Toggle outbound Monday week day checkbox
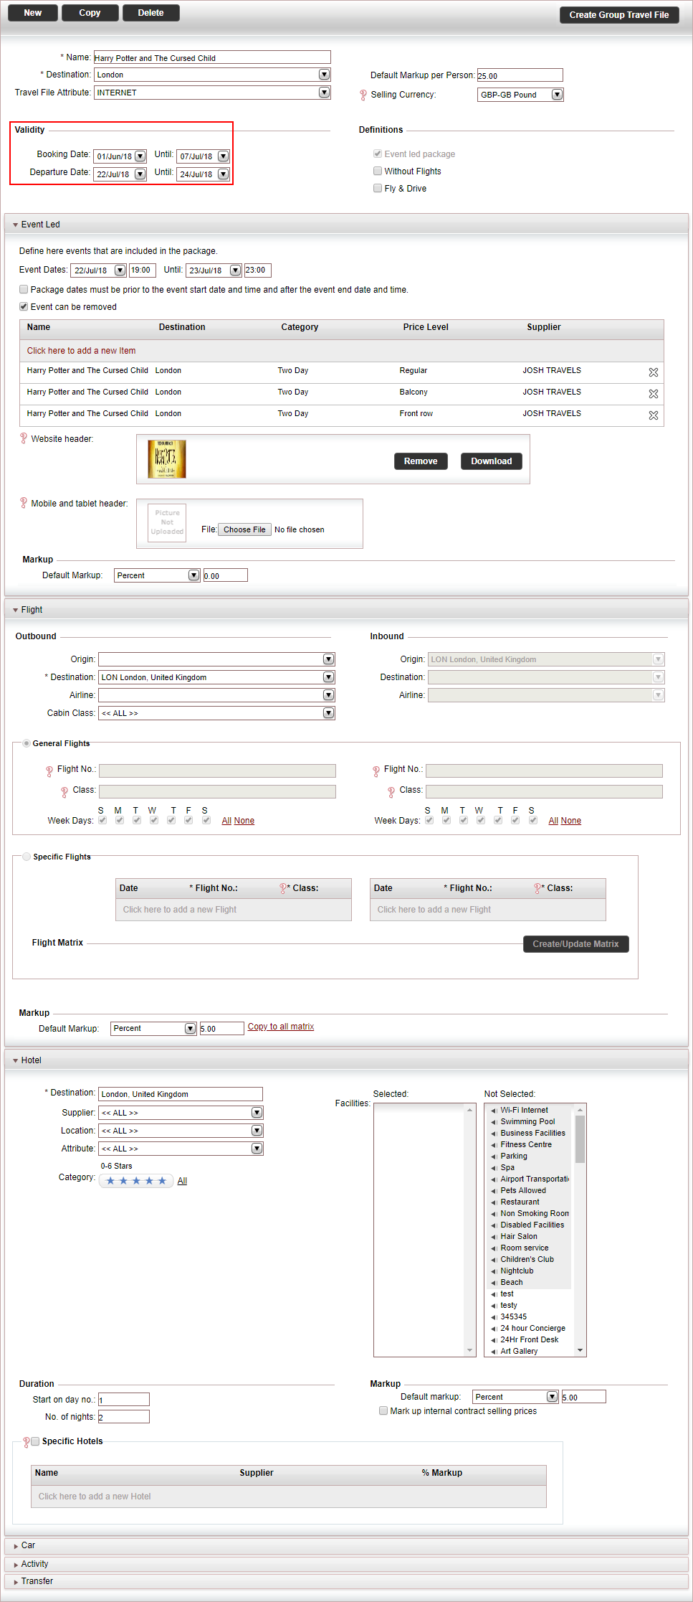This screenshot has height=1602, width=693. [x=120, y=820]
